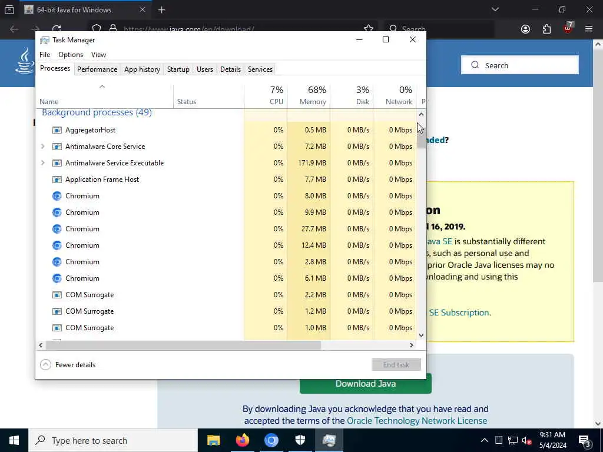Switch to the Details tab

click(x=230, y=69)
